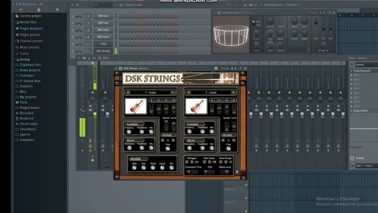Toggle Mono Mode Off switch in DSK Strings
Image resolution: width=378 pixels, height=213 pixels.
coord(209,162)
